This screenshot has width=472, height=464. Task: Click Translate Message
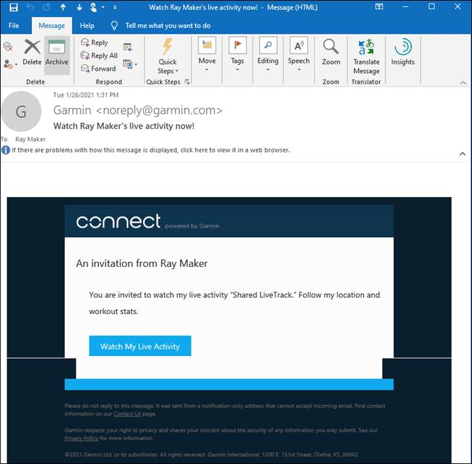366,56
